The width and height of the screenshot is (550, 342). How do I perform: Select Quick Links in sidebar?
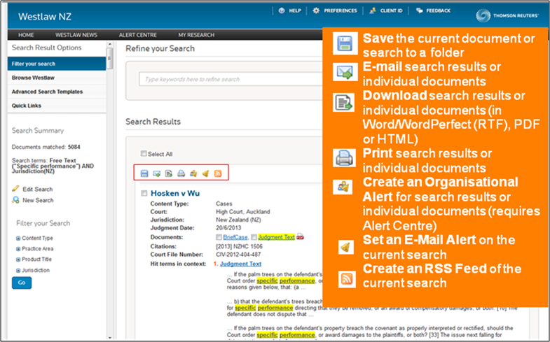point(57,106)
